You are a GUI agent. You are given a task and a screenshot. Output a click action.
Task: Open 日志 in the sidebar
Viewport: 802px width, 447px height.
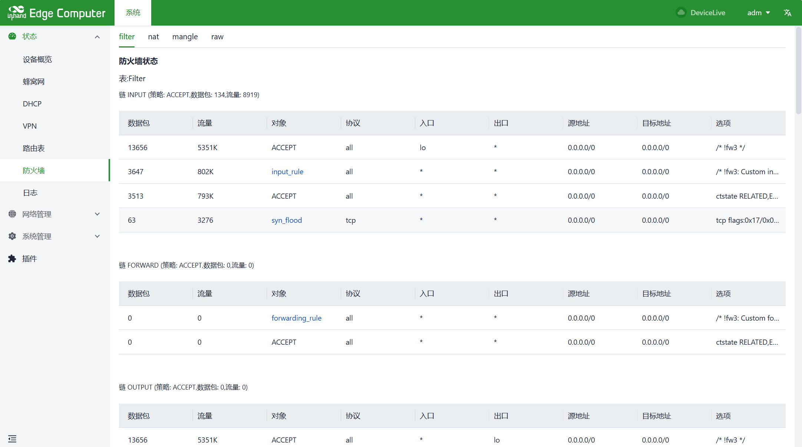point(55,193)
